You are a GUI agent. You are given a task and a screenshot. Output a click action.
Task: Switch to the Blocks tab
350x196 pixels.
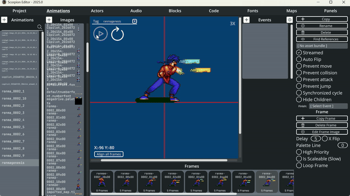coord(175,11)
